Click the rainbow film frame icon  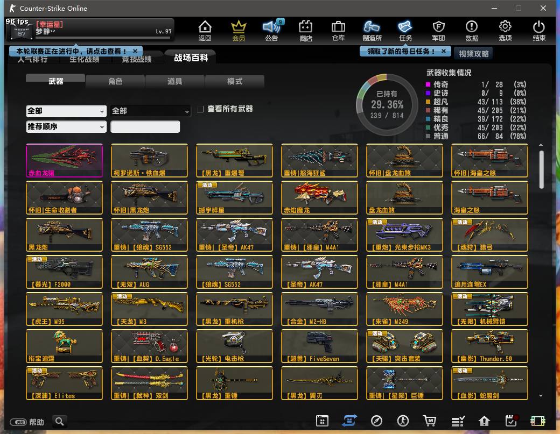(x=538, y=421)
